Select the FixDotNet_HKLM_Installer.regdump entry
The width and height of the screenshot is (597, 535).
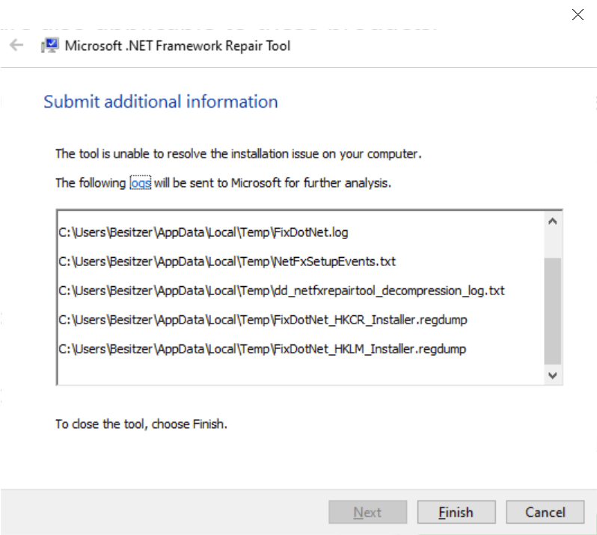[263, 349]
